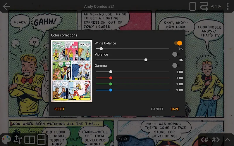234x146 pixels.
Task: Click the reading direction flow icon
Action: coord(204,6)
